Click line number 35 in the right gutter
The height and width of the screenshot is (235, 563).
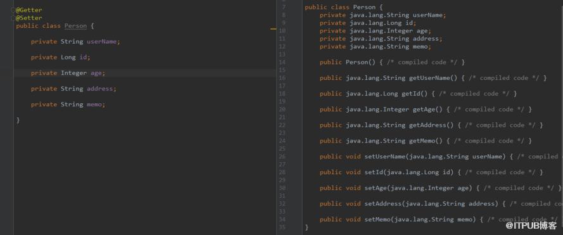point(282,227)
